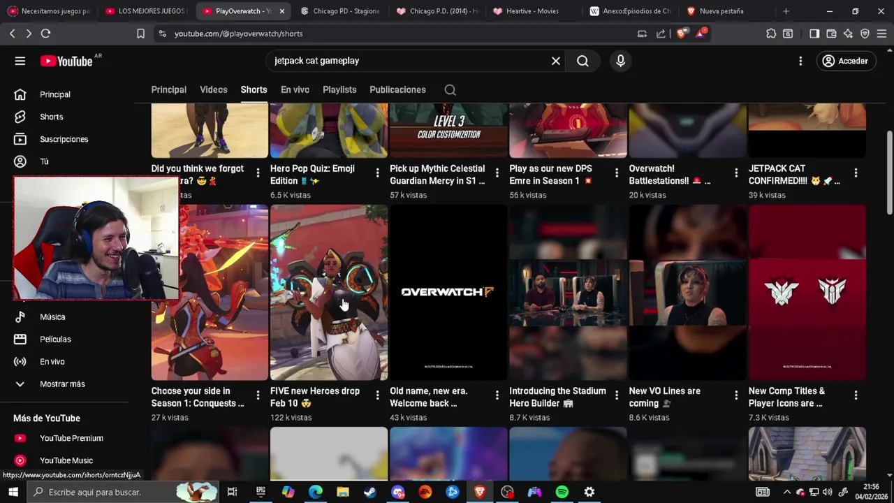The height and width of the screenshot is (503, 894).
Task: Open the YouTube hamburger guide menu
Action: point(20,61)
